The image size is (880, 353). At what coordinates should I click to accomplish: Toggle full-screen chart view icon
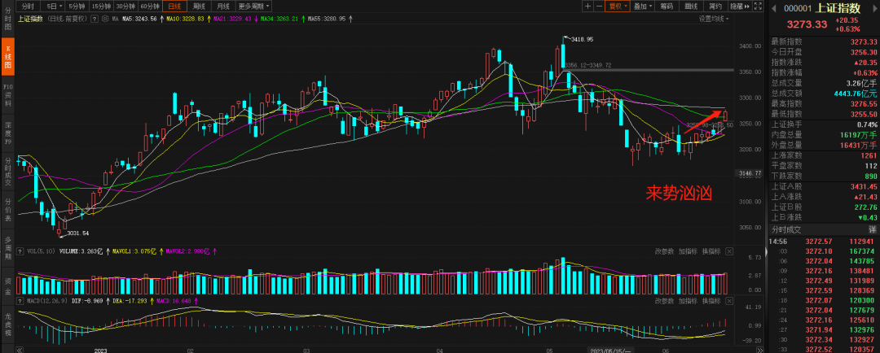click(759, 7)
